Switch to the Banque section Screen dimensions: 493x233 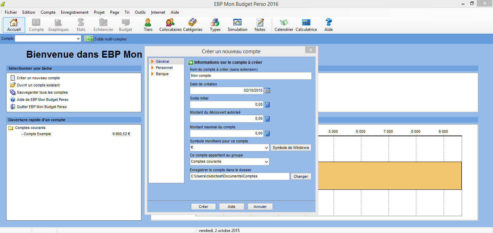(162, 74)
